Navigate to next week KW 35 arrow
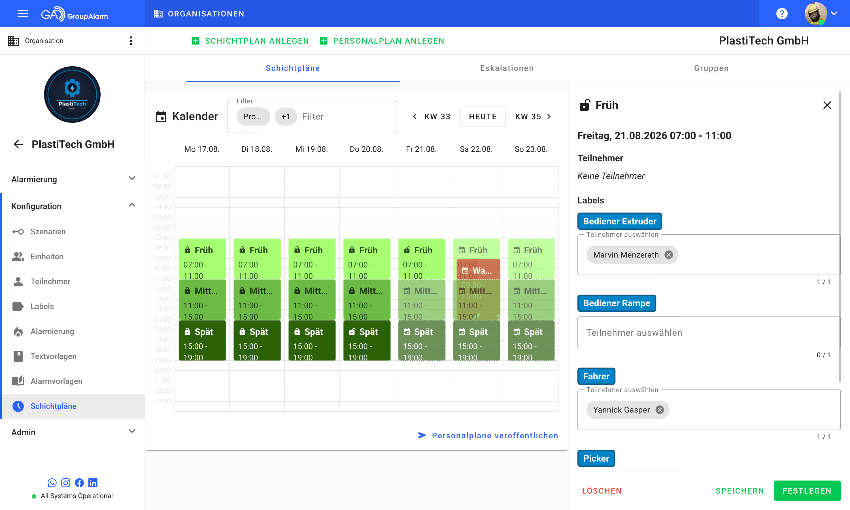 pyautogui.click(x=549, y=116)
